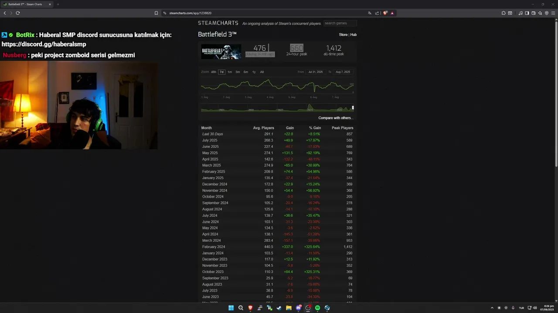Open the Brave Wallet icon

tap(534, 13)
